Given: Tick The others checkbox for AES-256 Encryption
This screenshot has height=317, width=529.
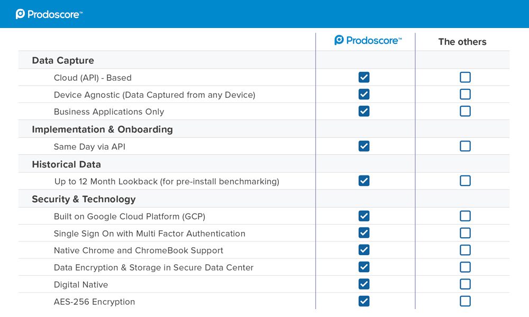Looking at the screenshot, I should [465, 301].
